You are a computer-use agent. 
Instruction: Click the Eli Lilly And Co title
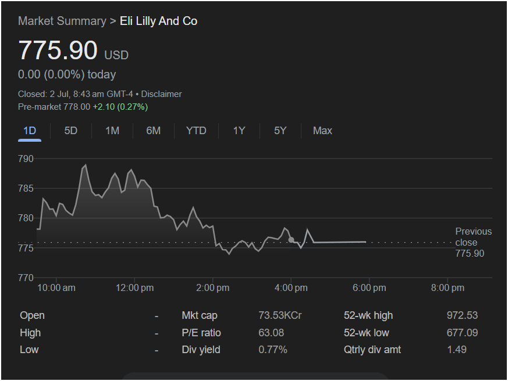(158, 21)
